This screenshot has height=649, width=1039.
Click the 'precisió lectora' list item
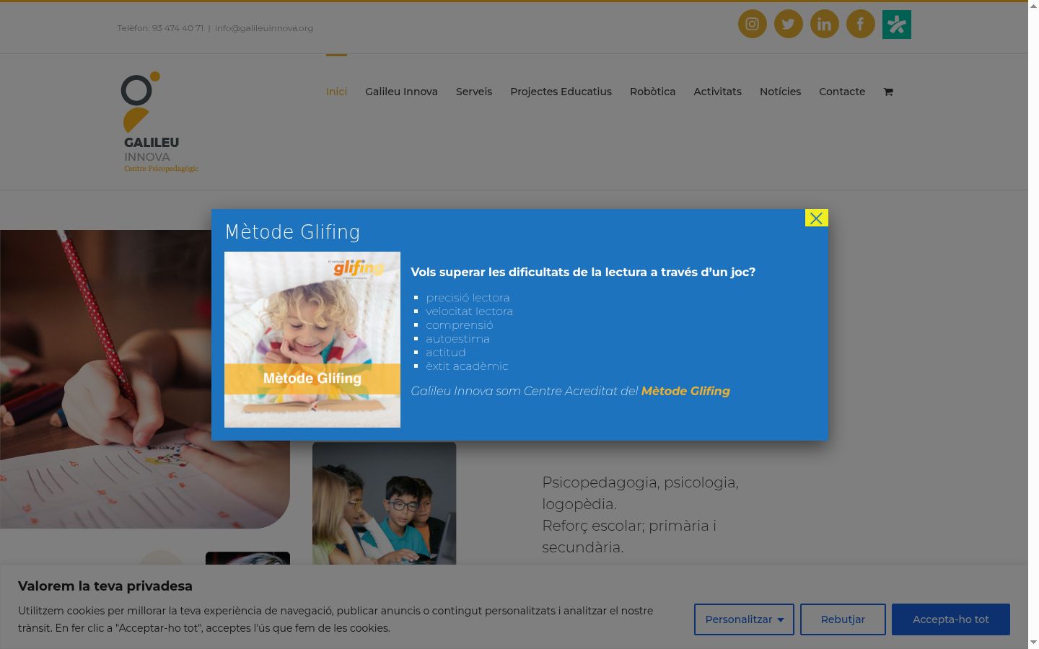click(x=468, y=298)
